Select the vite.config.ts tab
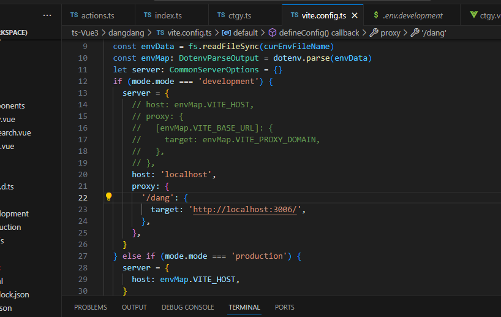 coord(323,15)
